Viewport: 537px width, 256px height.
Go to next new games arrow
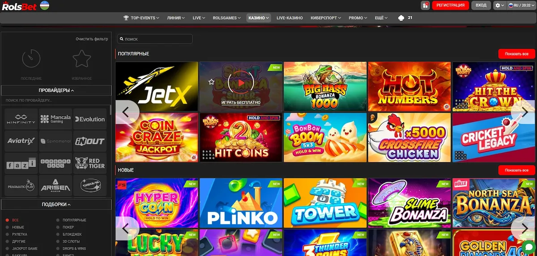point(524,228)
